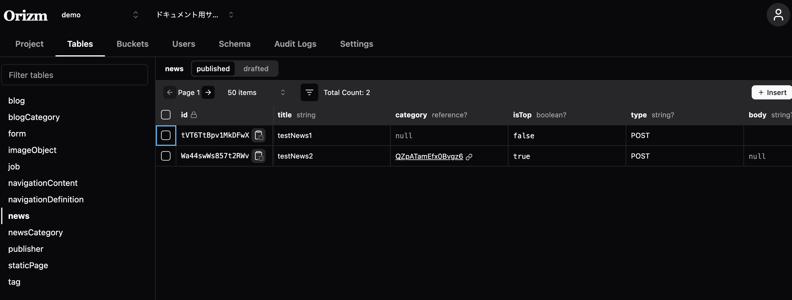Open the QZpATamEfx0Bvgz6 category reference link
Image resolution: width=792 pixels, height=300 pixels.
coord(429,156)
